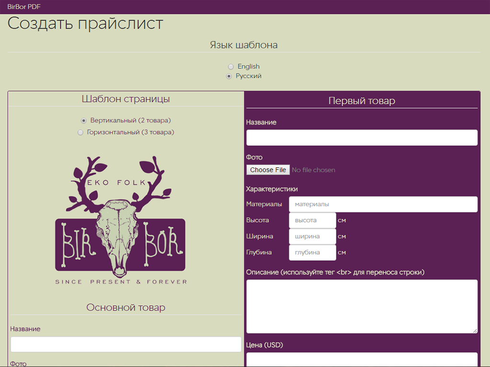Click the Ширина label
The height and width of the screenshot is (367, 490).
point(260,236)
